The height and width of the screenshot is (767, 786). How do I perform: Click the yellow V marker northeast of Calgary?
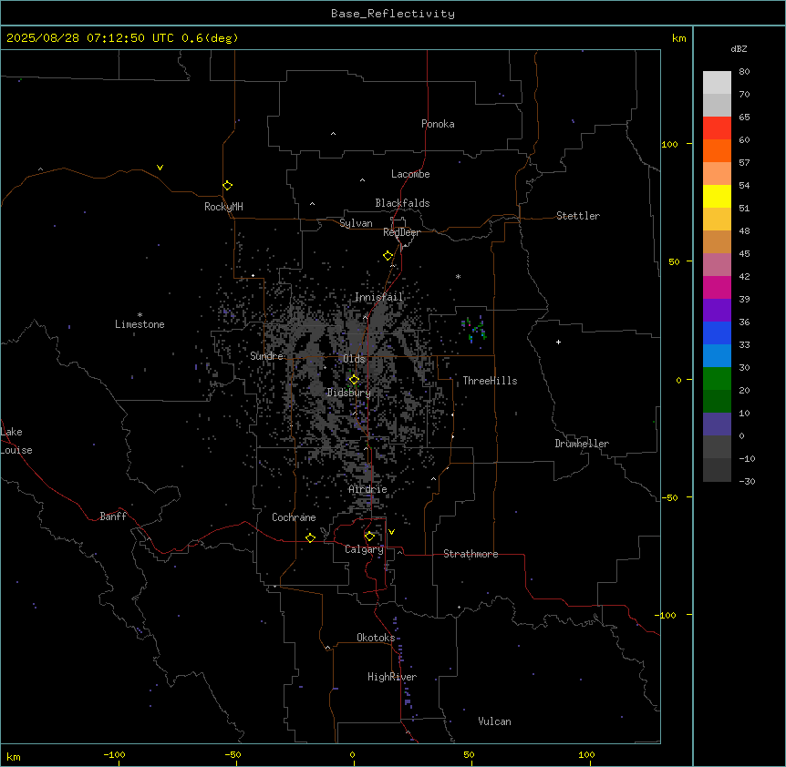(391, 532)
